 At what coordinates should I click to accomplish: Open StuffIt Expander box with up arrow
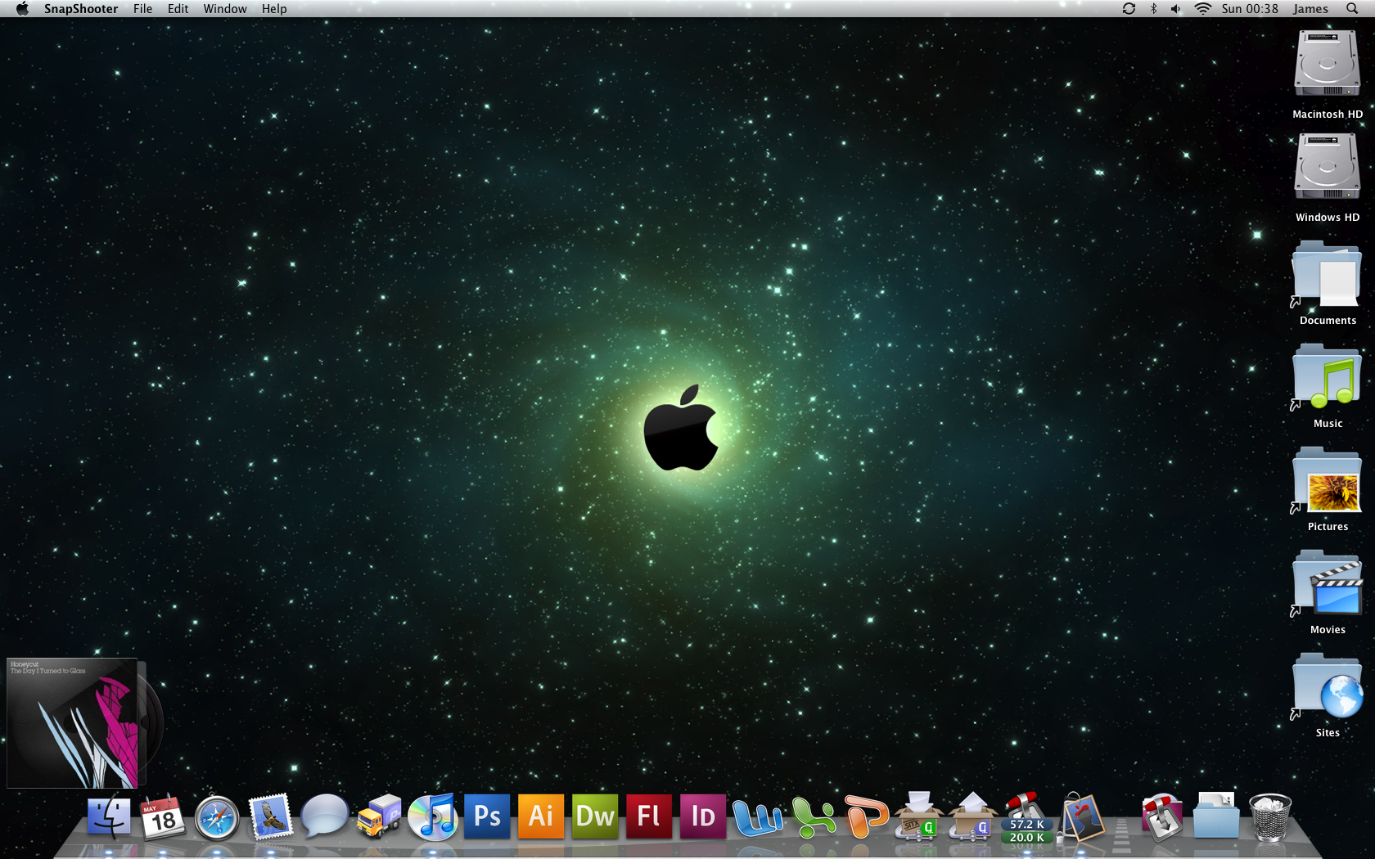[x=972, y=816]
